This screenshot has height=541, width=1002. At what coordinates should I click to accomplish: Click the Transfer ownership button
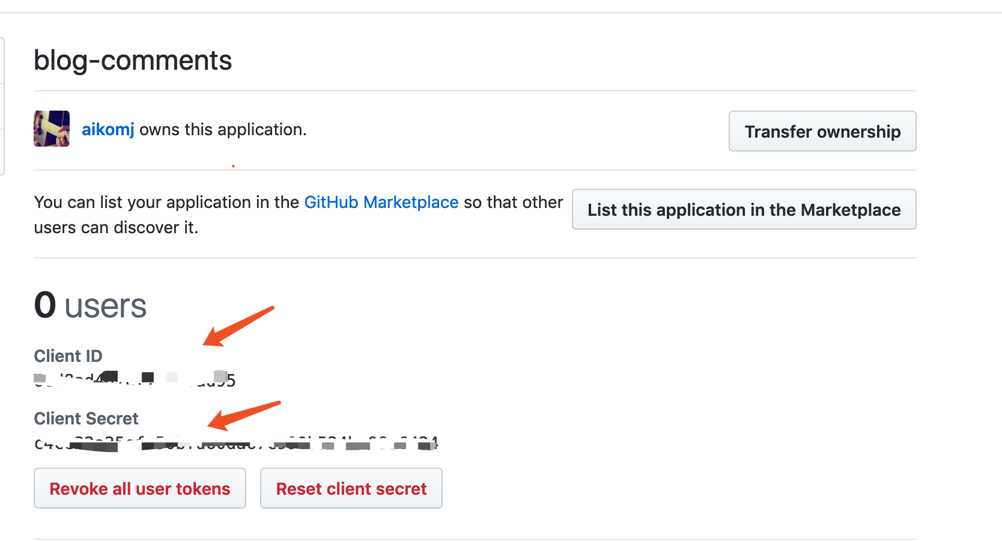[x=822, y=131]
